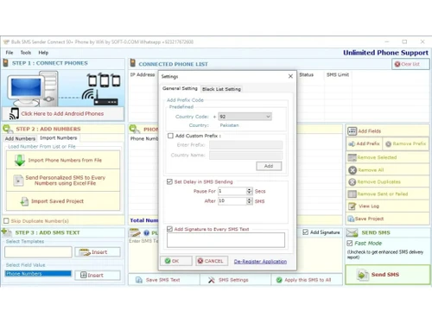Click the Remove All cross icon
Viewport: 432px width, 324px height.
[x=353, y=170]
